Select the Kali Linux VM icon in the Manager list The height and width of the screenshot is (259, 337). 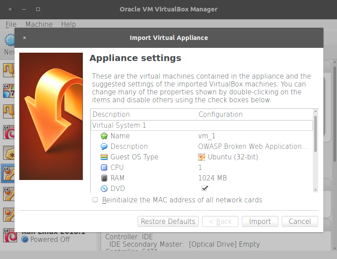pyautogui.click(x=10, y=235)
